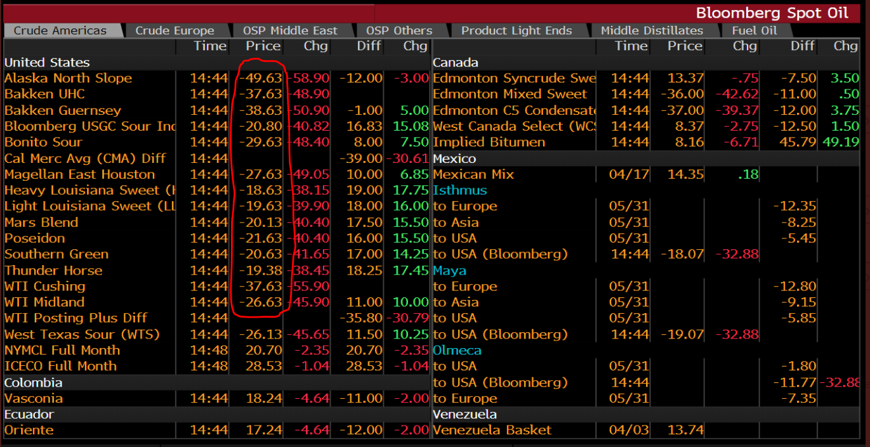Select the Oriente entry under Ecuador
870x447 pixels.
(29, 430)
